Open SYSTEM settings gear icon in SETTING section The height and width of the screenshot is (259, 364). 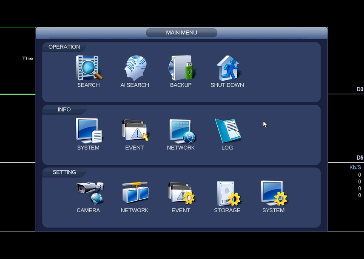274,193
